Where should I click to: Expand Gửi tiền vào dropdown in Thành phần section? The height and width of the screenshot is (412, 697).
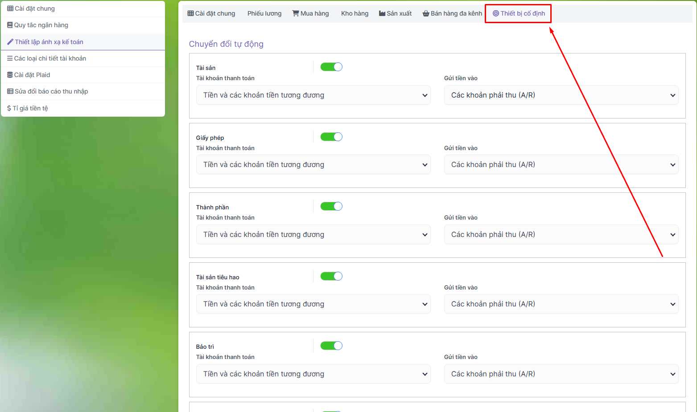coord(561,235)
